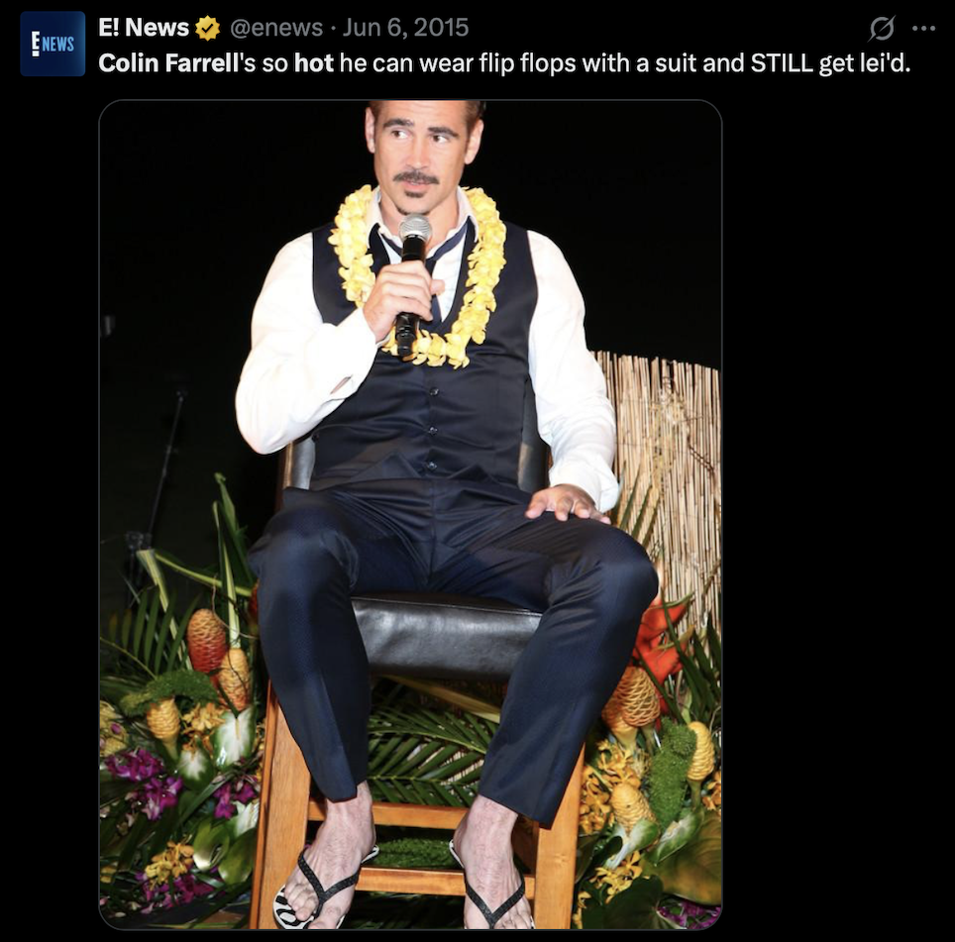Click the hand resting on the knee
This screenshot has width=955, height=942.
(x=567, y=503)
